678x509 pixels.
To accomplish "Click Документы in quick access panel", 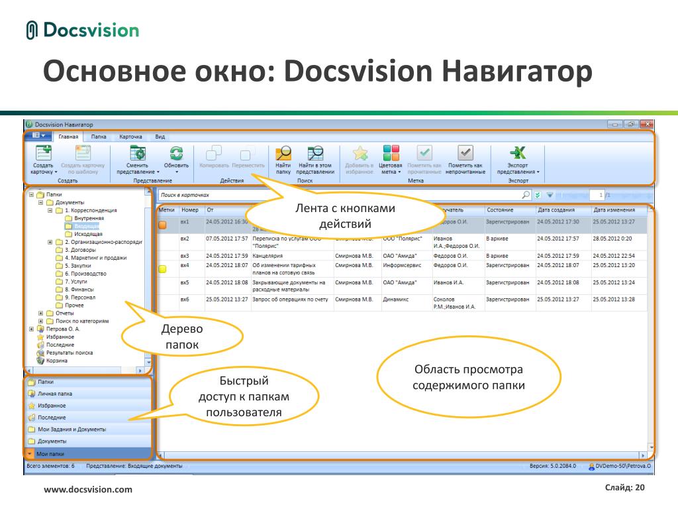I will (x=88, y=441).
